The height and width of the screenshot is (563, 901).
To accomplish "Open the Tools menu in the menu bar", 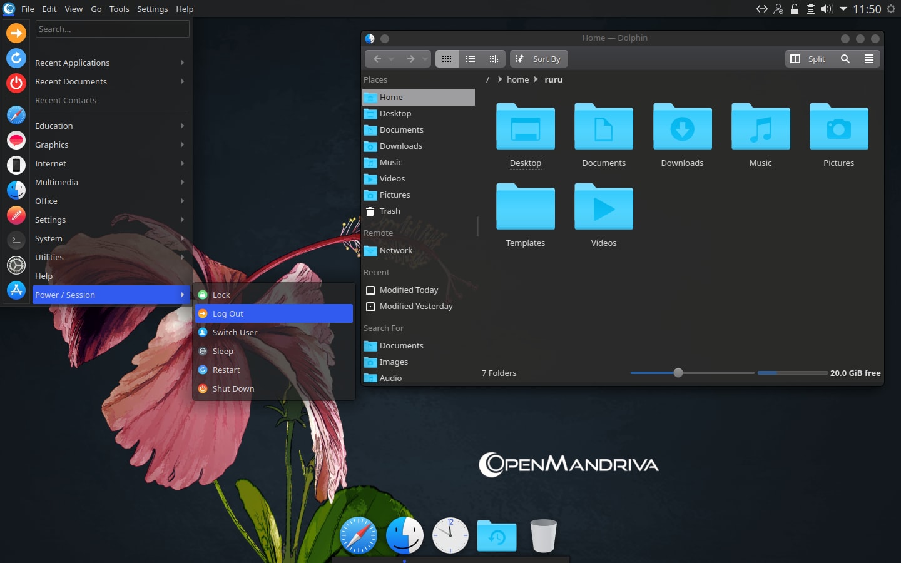I will click(119, 9).
